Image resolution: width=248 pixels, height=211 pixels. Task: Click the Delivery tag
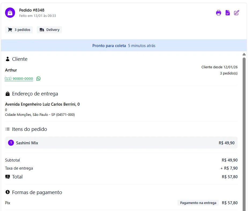(49, 30)
